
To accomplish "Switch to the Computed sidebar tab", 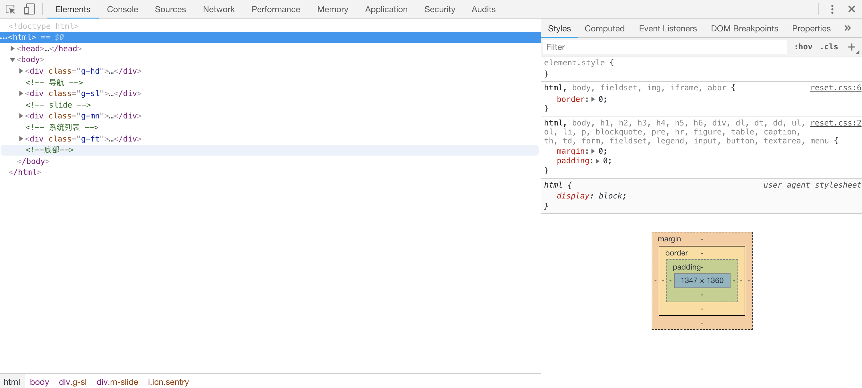I will pyautogui.click(x=604, y=28).
